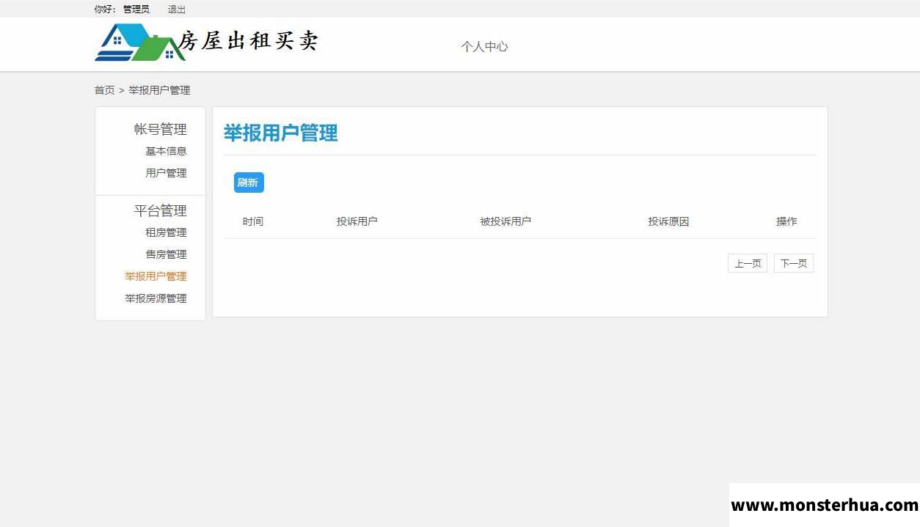Click the house logo icon

tap(139, 43)
